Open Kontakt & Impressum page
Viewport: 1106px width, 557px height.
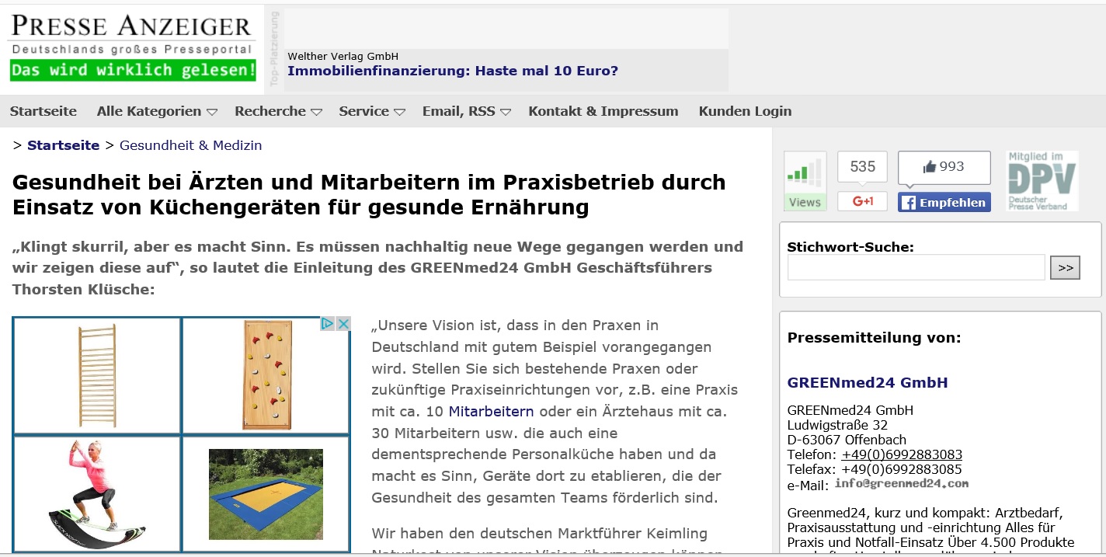click(x=603, y=111)
